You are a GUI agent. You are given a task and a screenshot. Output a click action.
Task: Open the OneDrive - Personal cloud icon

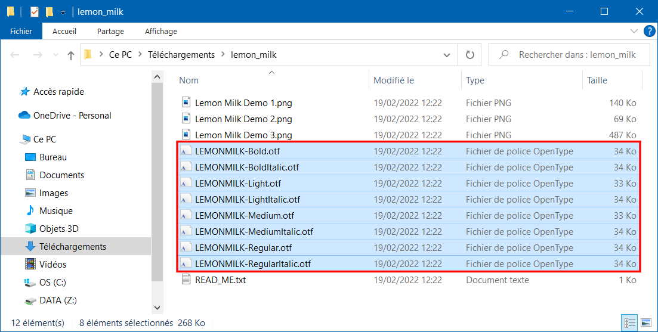[24, 115]
